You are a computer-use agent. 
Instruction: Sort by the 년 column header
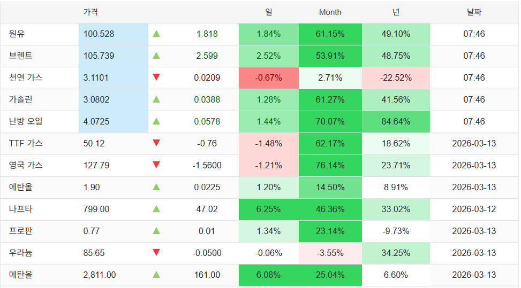396,12
